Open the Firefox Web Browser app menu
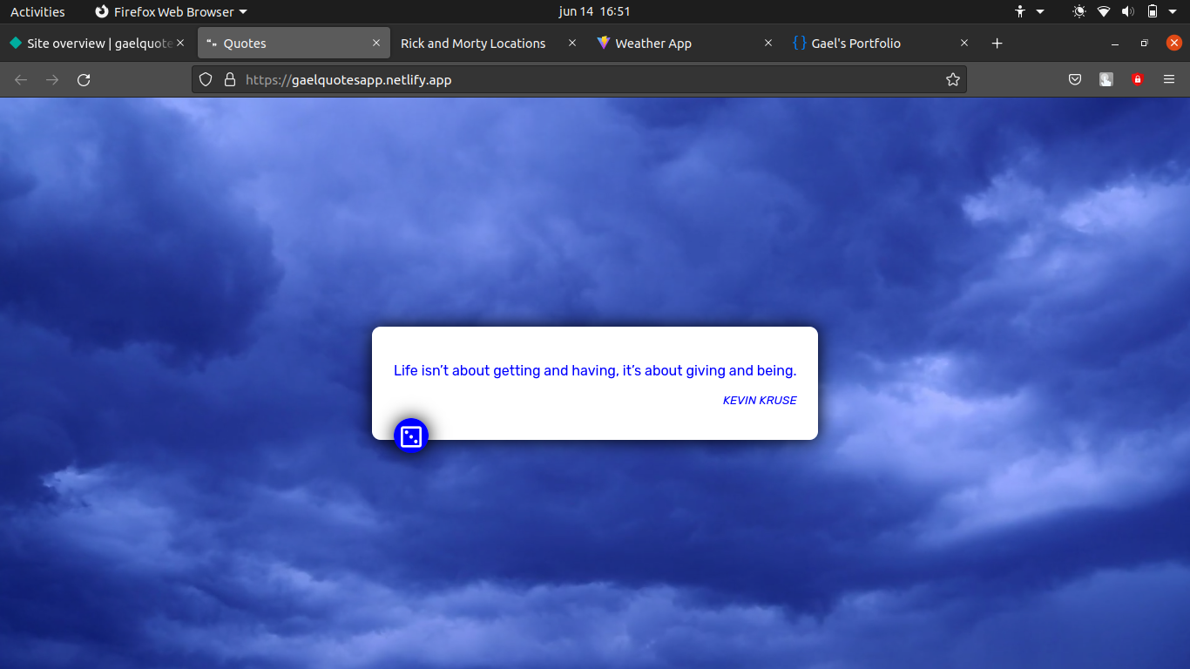Screen dimensions: 1190x669 click(x=171, y=12)
